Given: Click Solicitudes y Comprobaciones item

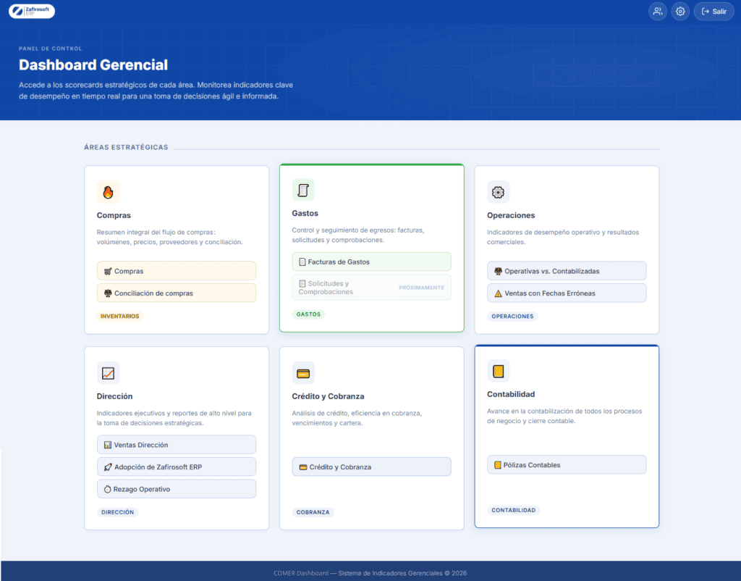Looking at the screenshot, I should pos(371,288).
